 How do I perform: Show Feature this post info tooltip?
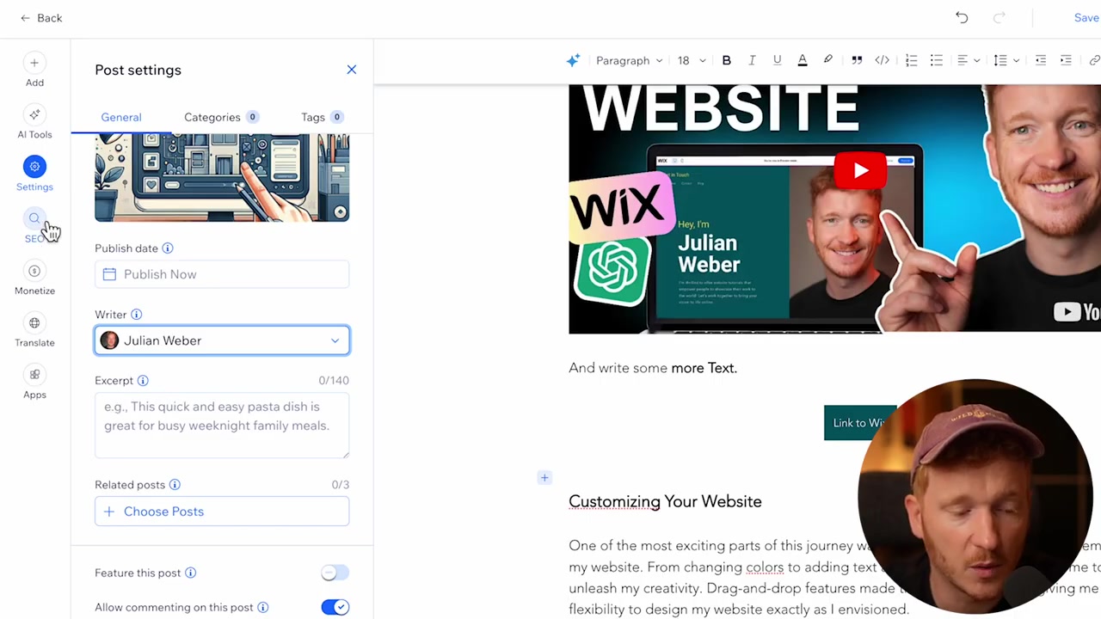tap(191, 573)
